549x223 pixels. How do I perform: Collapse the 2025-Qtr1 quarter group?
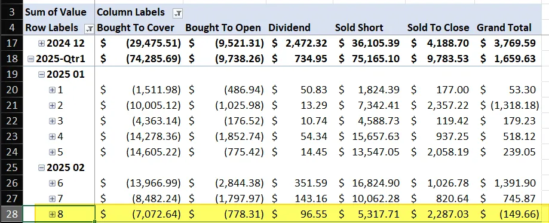[31, 59]
